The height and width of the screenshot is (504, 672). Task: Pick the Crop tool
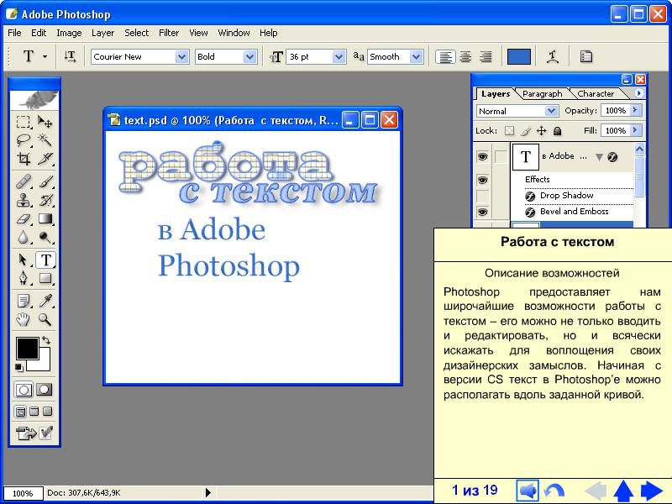tap(24, 159)
